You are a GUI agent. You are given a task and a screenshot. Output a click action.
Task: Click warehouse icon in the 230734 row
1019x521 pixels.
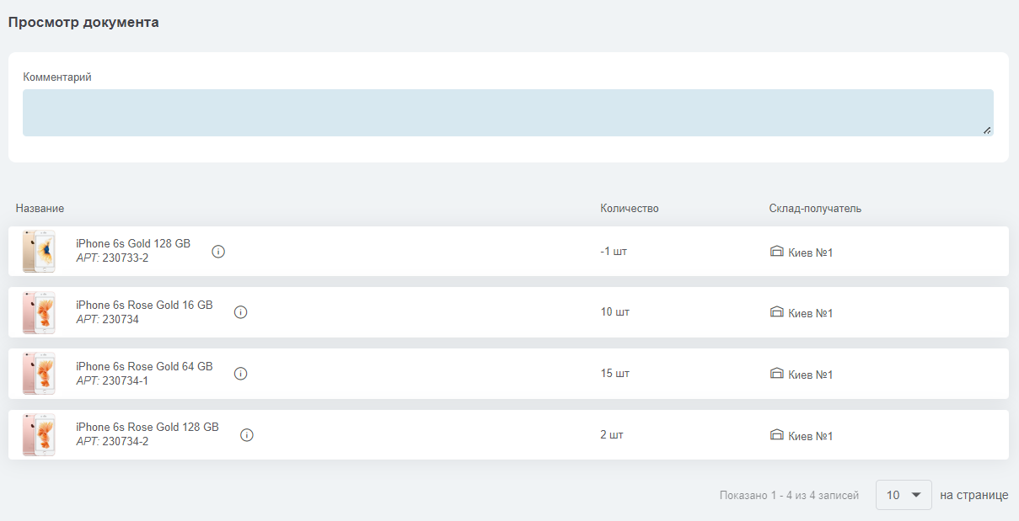coord(777,311)
